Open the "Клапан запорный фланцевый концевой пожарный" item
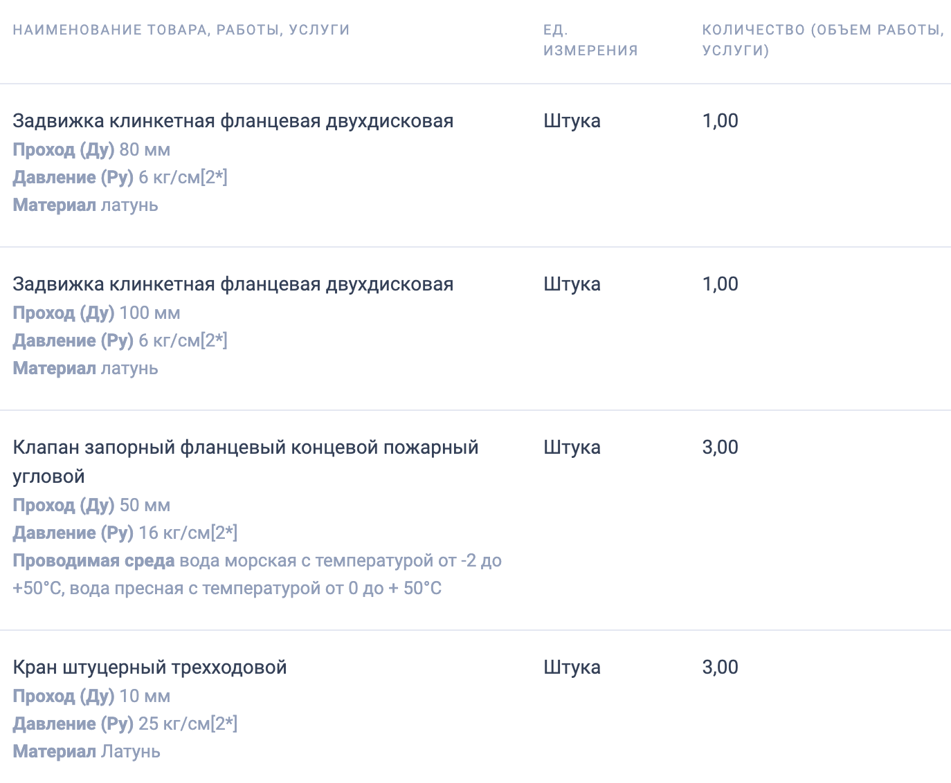951x783 pixels. [x=246, y=448]
